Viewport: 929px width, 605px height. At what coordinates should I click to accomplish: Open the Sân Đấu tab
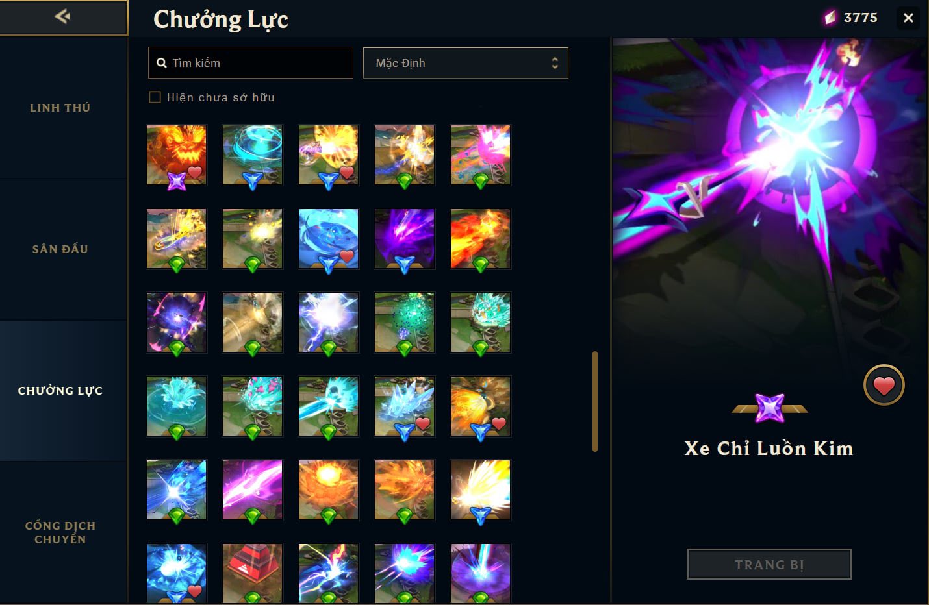click(x=60, y=249)
